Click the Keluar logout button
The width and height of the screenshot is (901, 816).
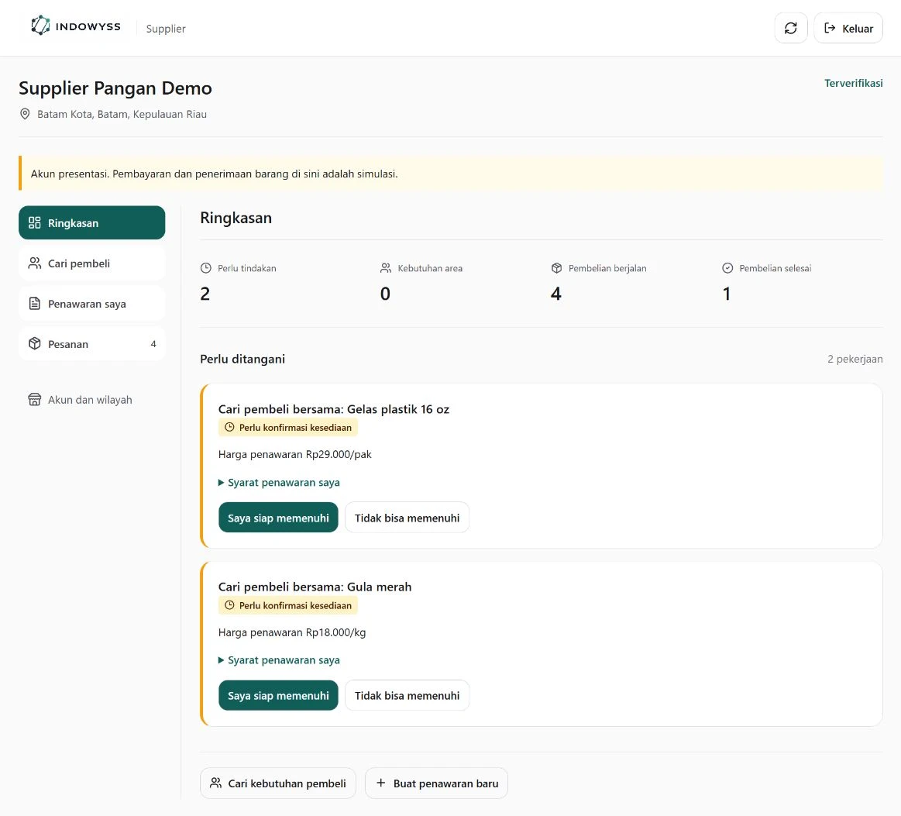pos(848,28)
